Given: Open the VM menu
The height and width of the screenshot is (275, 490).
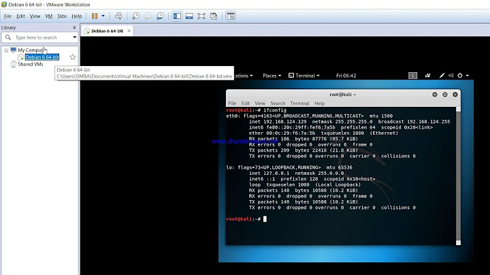Looking at the screenshot, I should tap(49, 16).
